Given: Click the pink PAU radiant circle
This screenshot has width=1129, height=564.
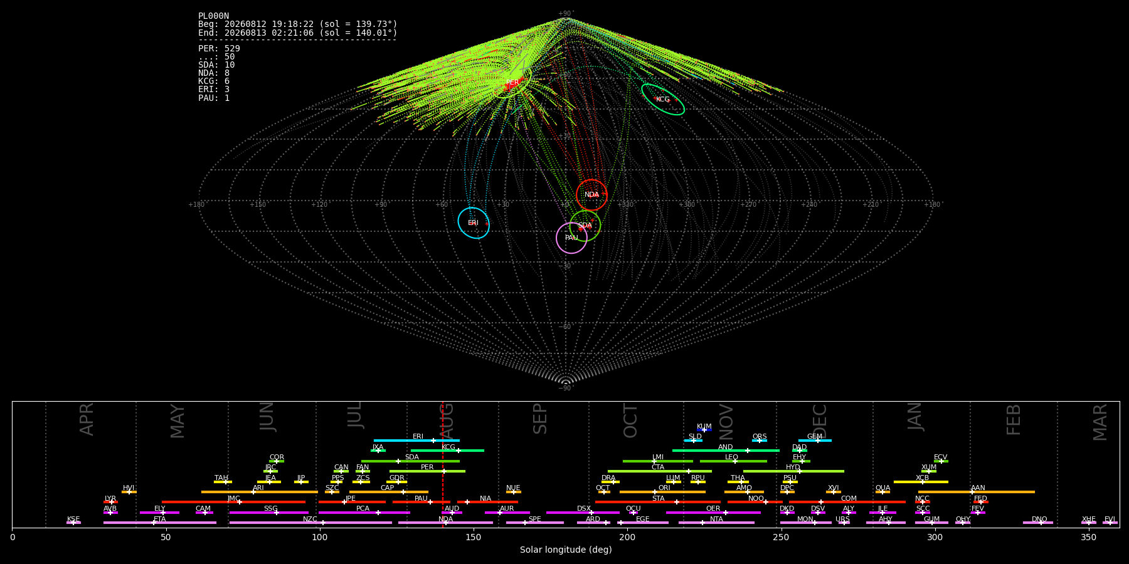Looking at the screenshot, I should click(571, 238).
